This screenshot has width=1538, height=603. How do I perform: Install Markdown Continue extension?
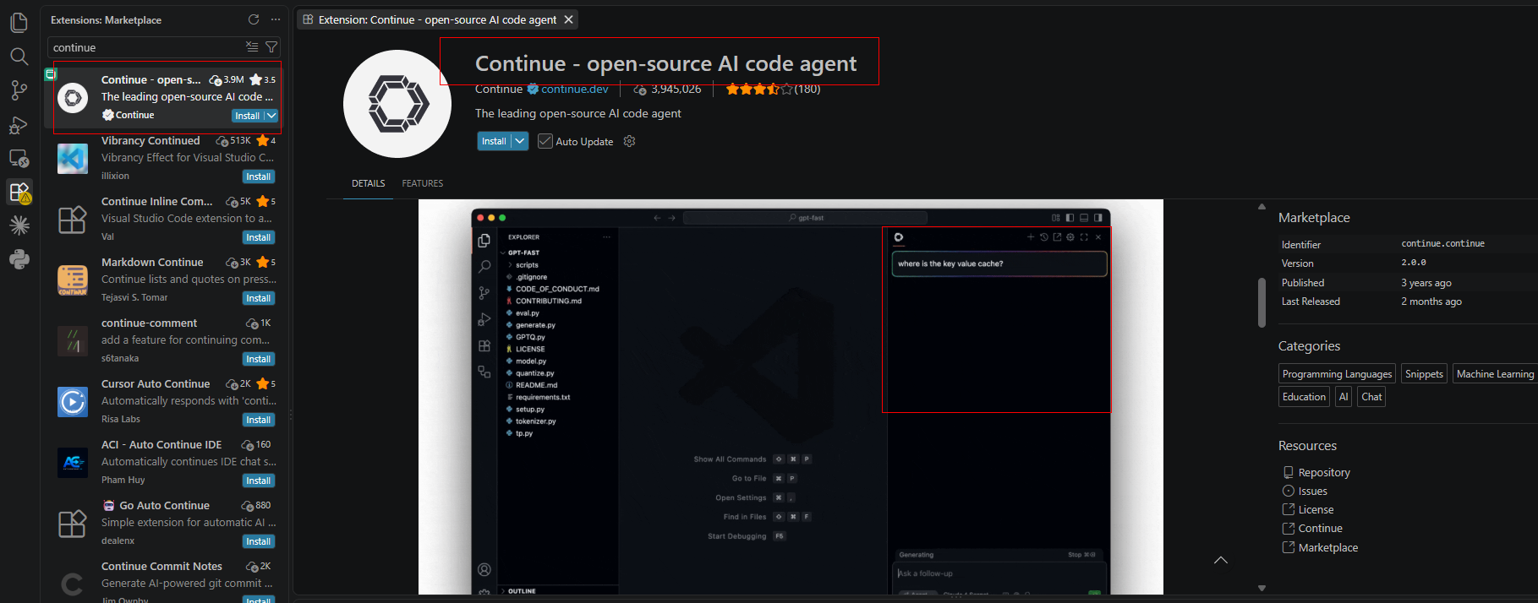pyautogui.click(x=258, y=298)
